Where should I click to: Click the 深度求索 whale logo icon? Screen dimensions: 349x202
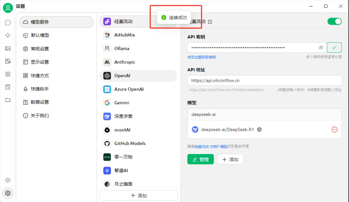pos(107,116)
